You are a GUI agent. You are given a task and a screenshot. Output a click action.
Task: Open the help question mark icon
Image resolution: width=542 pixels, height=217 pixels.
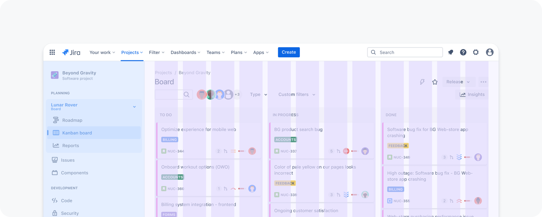(x=463, y=52)
